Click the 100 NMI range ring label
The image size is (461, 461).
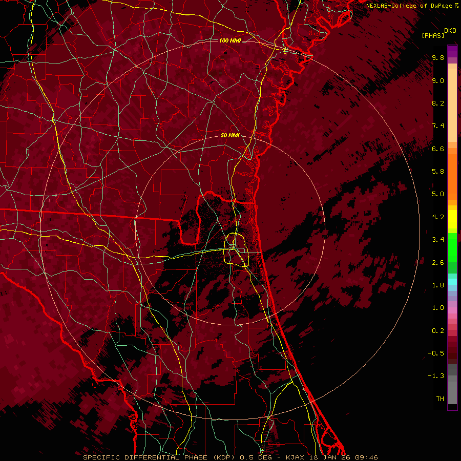click(230, 40)
